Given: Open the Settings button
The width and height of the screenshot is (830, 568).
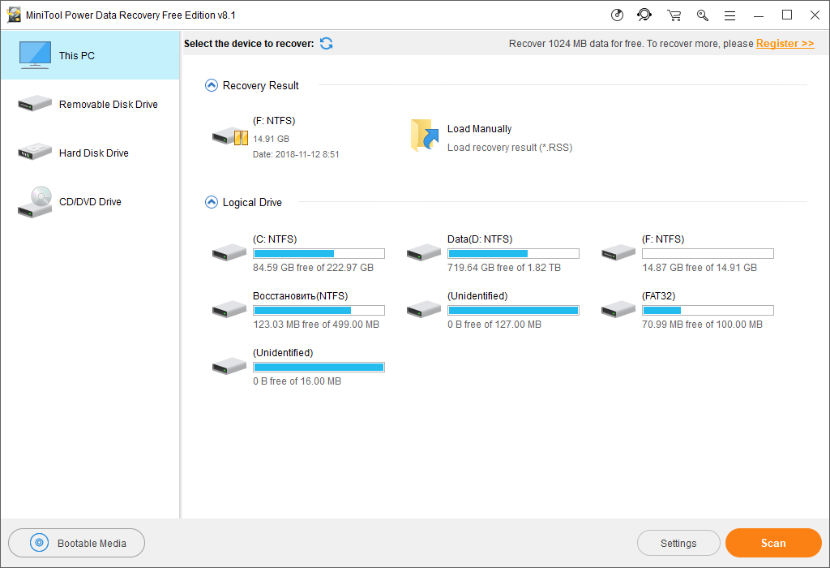Looking at the screenshot, I should 678,543.
